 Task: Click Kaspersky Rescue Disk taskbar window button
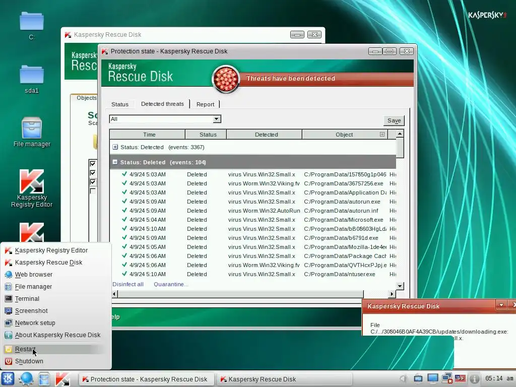click(284, 379)
